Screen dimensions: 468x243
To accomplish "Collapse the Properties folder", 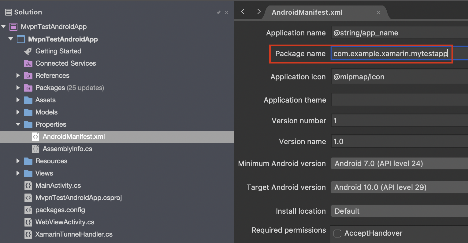I will click(x=18, y=125).
